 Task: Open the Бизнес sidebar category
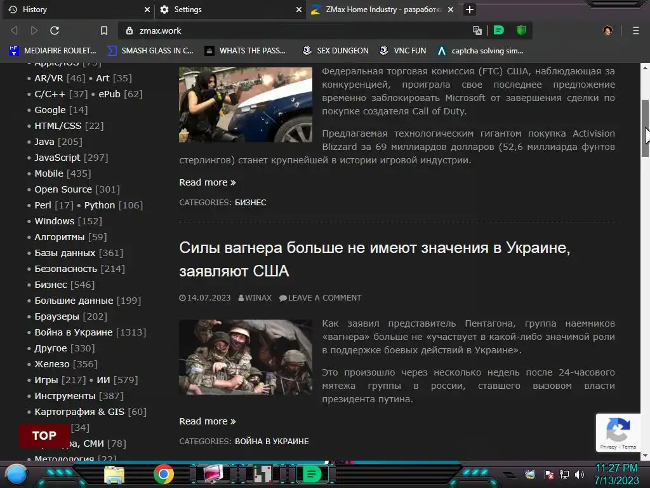tap(51, 285)
